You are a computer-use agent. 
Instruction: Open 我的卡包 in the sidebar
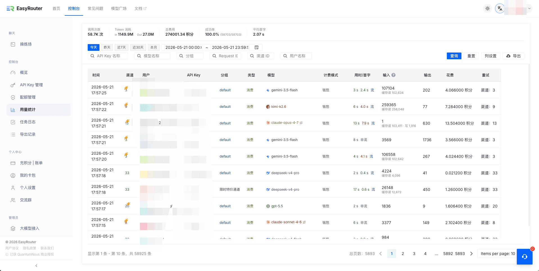[x=38, y=175]
